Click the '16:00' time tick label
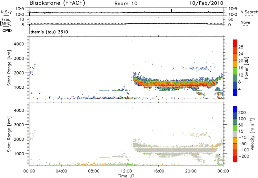Image resolution: width=258 pixels, height=178 pixels. click(158, 171)
